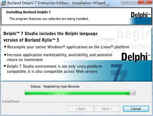Click the Cancel button
Viewport: 153px width, 116px height.
pyautogui.click(x=136, y=109)
